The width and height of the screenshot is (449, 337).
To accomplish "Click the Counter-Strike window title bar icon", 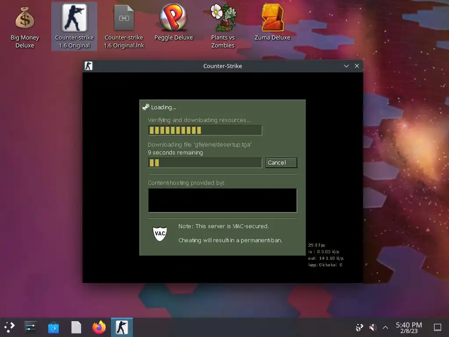I will pos(89,66).
